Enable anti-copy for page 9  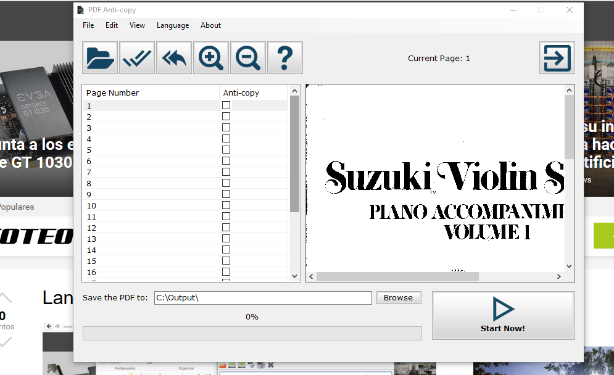pos(226,194)
